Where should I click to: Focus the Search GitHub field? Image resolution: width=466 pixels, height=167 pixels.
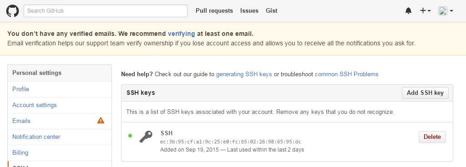click(106, 11)
